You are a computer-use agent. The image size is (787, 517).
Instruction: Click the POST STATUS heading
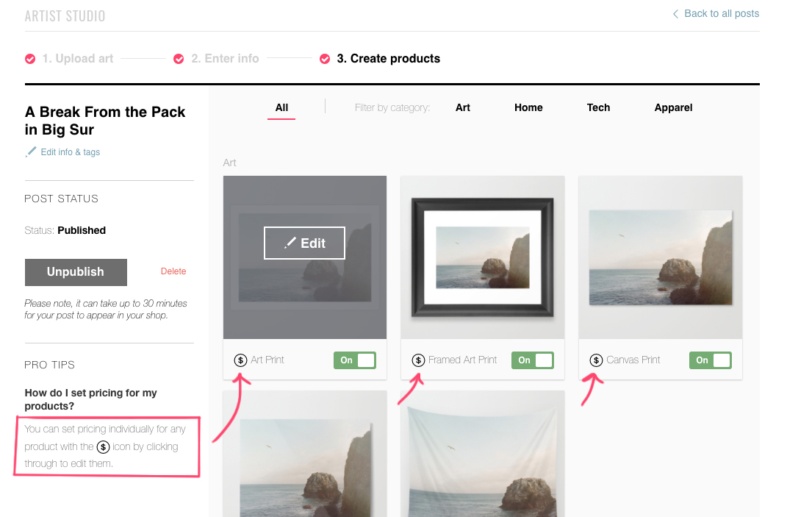click(61, 199)
